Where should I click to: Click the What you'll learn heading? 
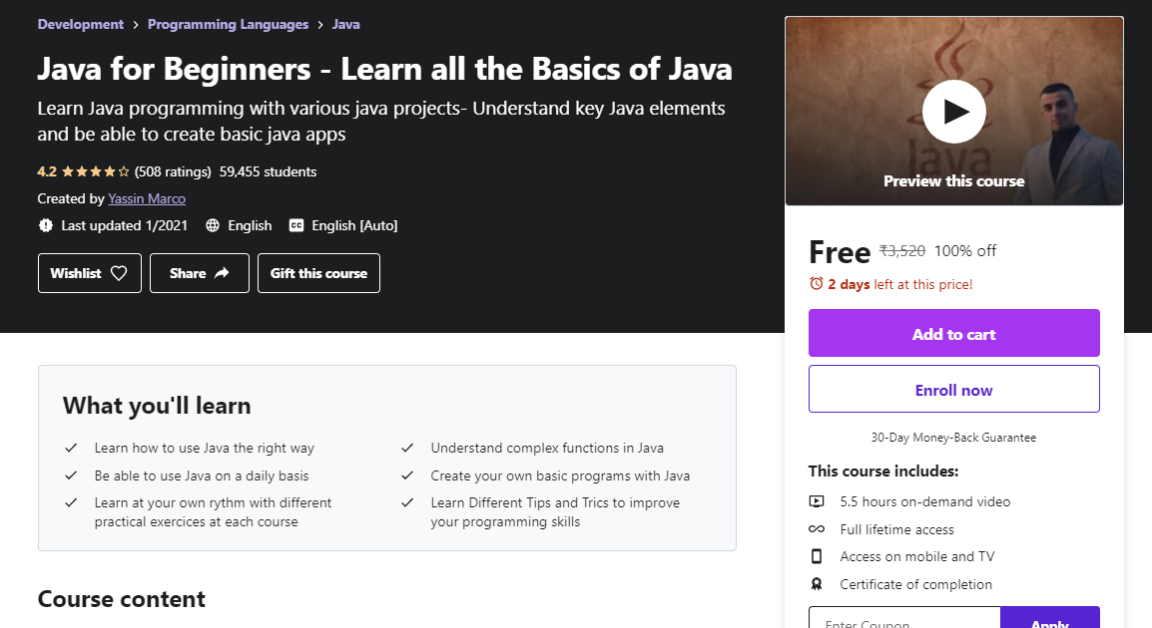tap(157, 406)
